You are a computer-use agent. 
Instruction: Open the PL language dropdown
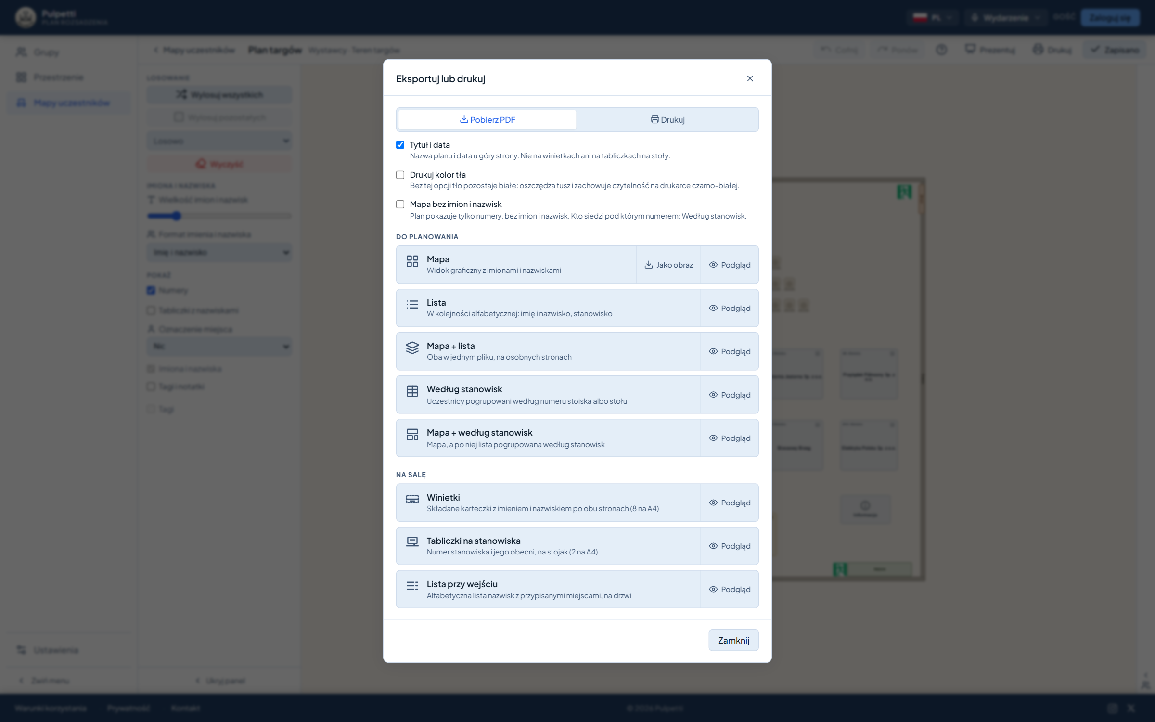[x=933, y=18]
